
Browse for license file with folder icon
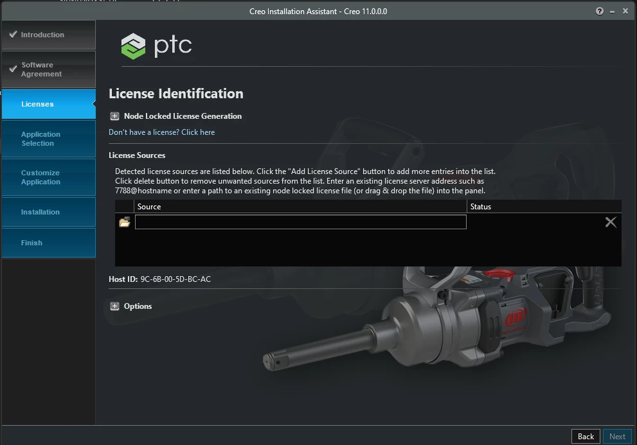pyautogui.click(x=124, y=222)
